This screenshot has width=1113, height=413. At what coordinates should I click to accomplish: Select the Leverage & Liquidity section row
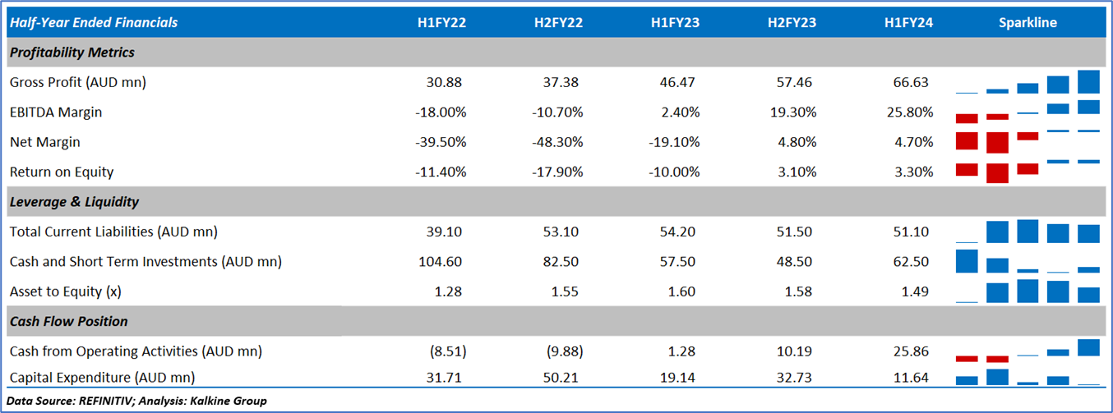74,202
